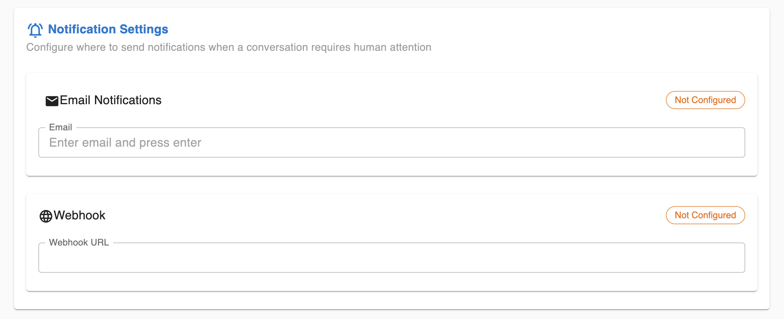
Task: Click the globe icon next to Webhook
Action: [46, 216]
